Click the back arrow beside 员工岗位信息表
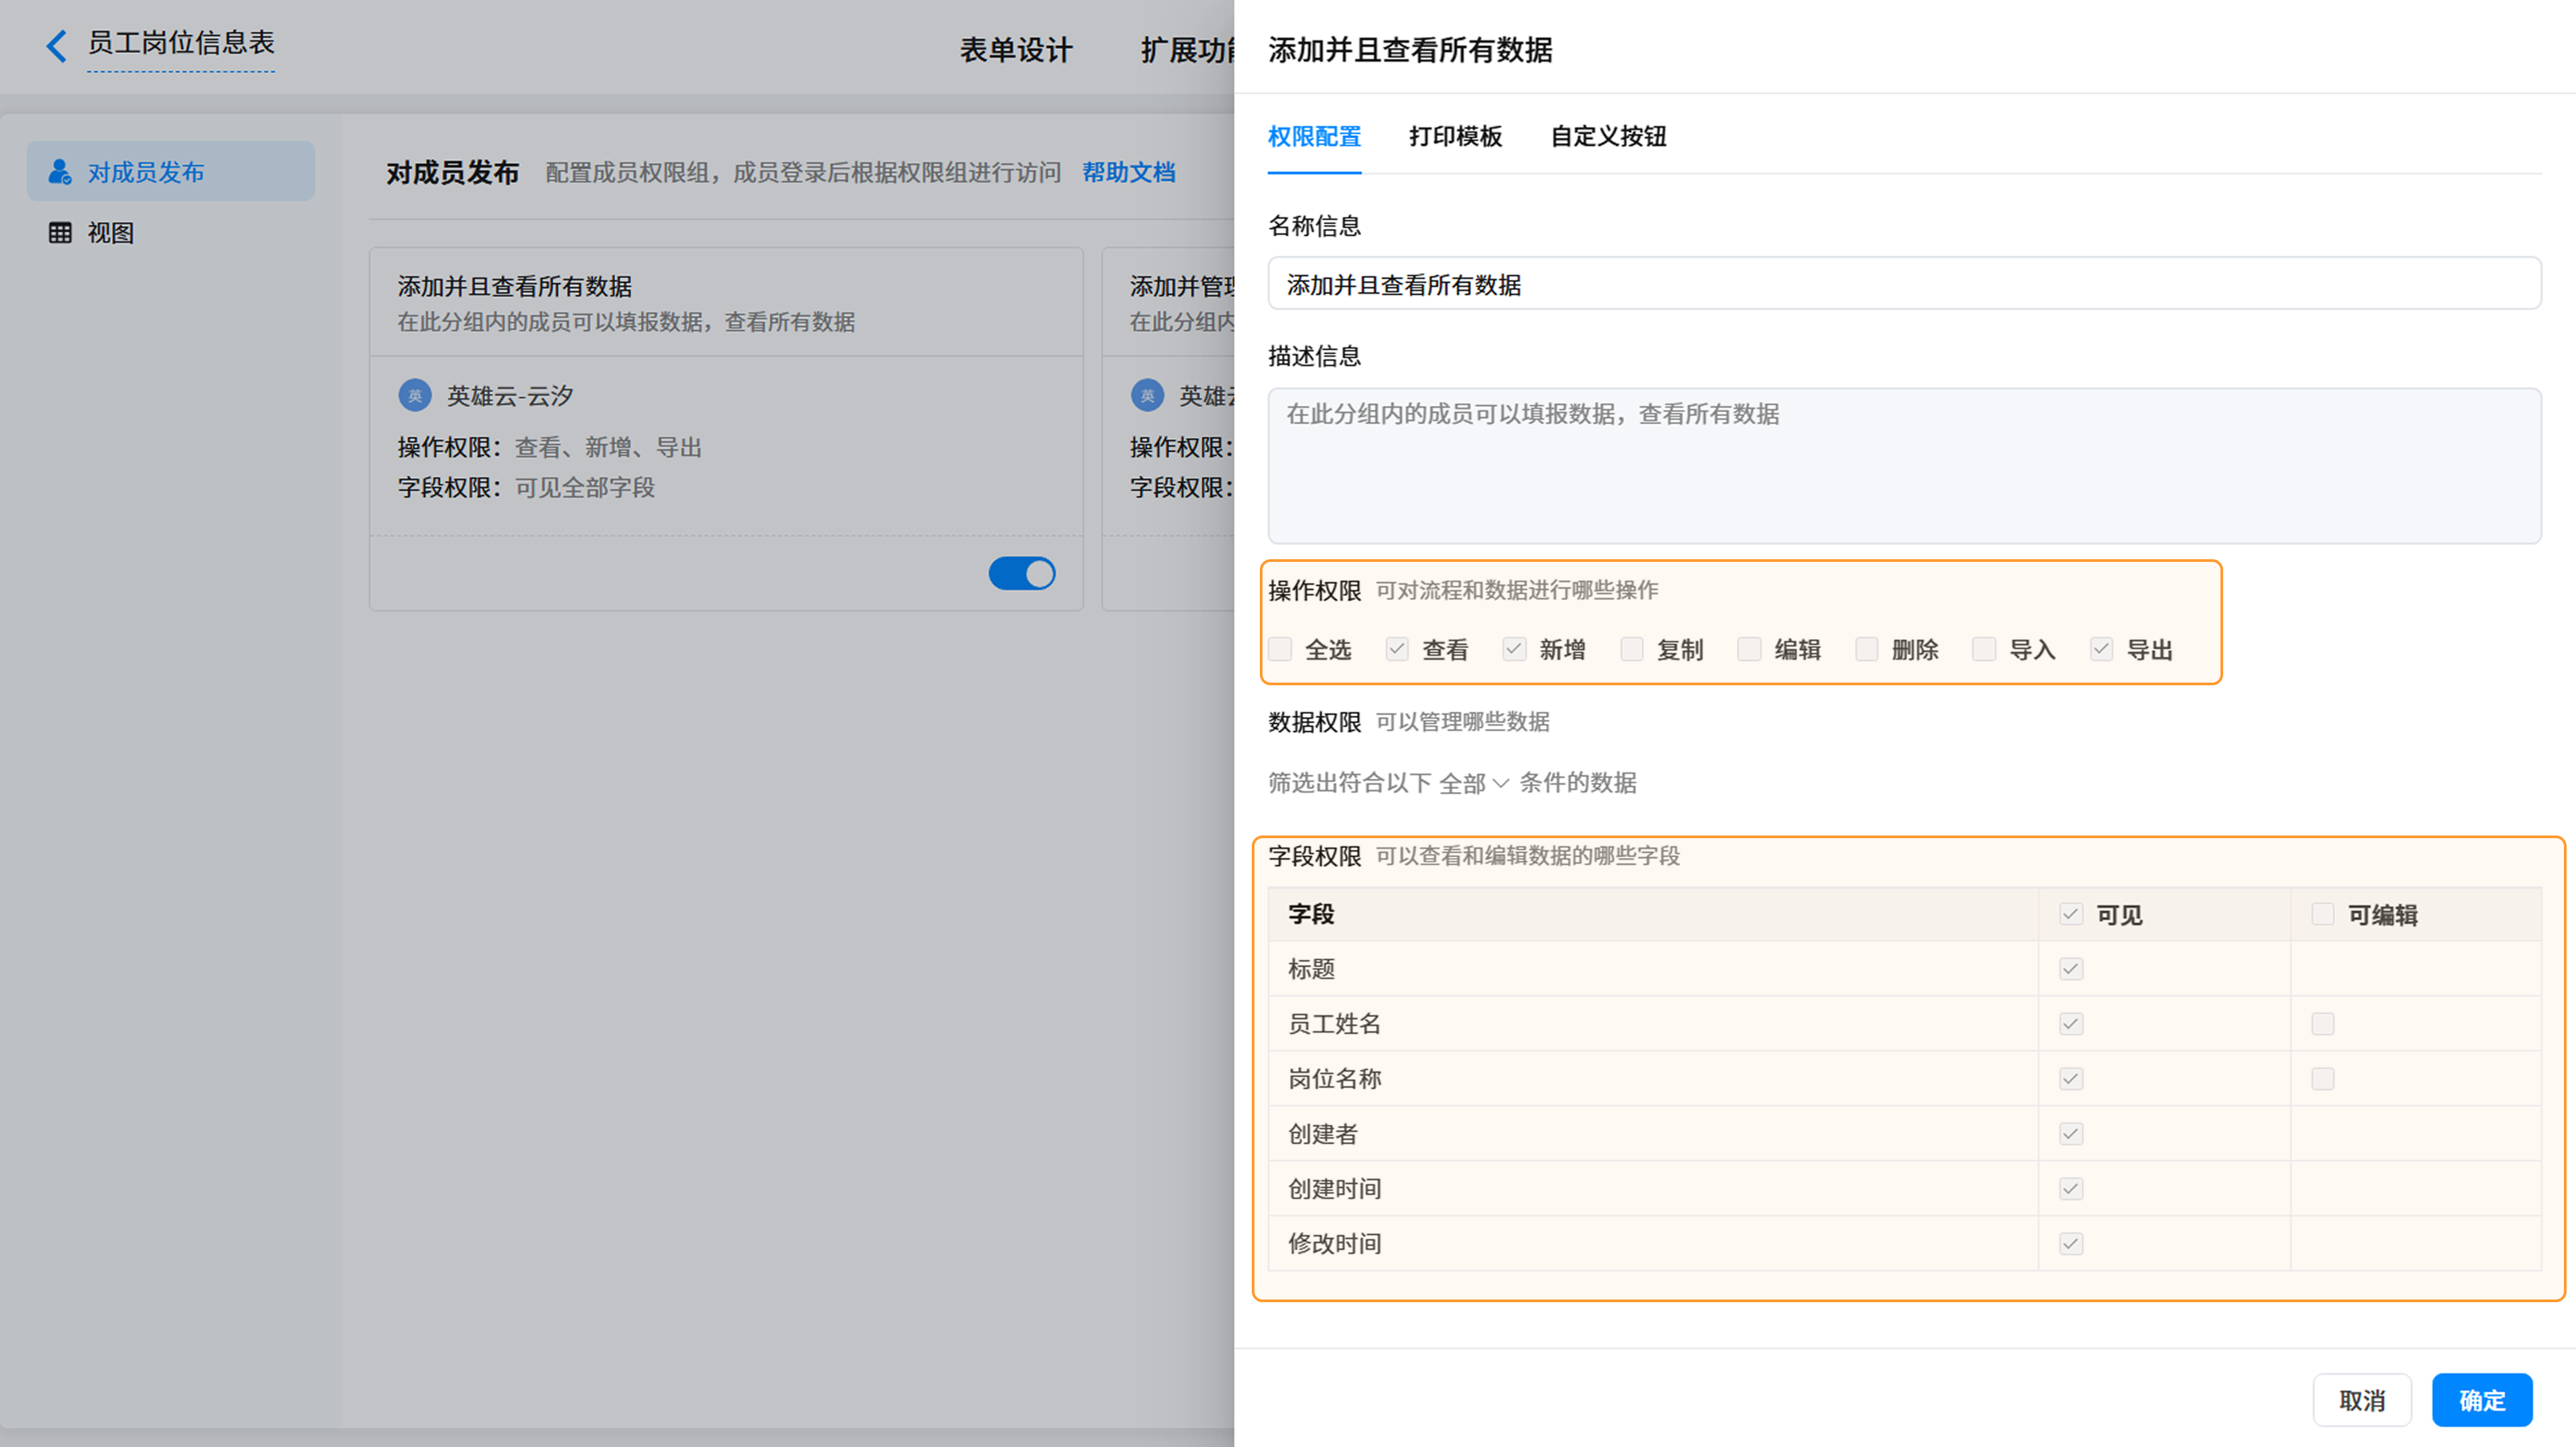 point(57,45)
